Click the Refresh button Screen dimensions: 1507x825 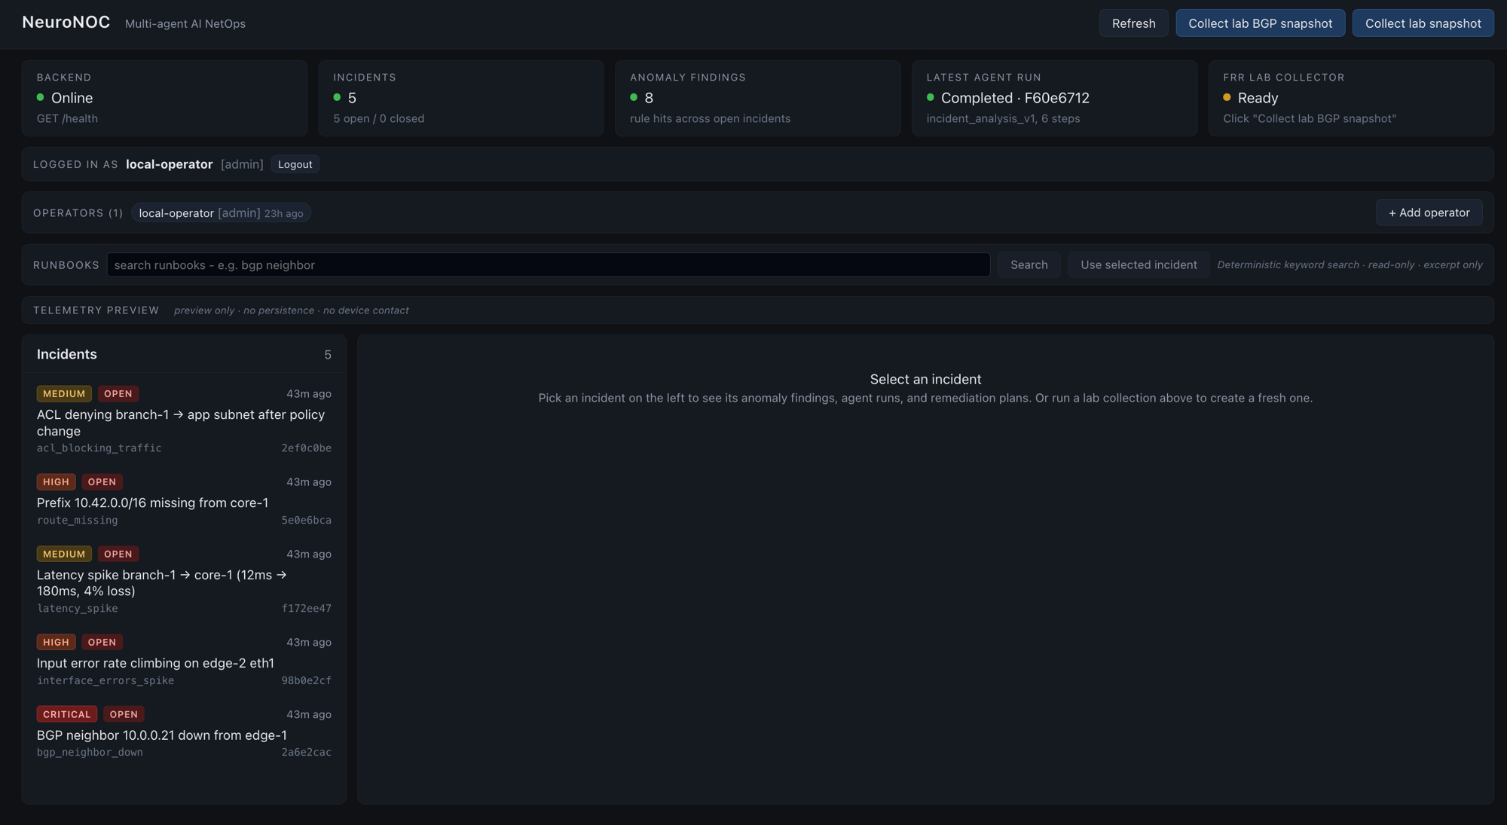pyautogui.click(x=1133, y=23)
